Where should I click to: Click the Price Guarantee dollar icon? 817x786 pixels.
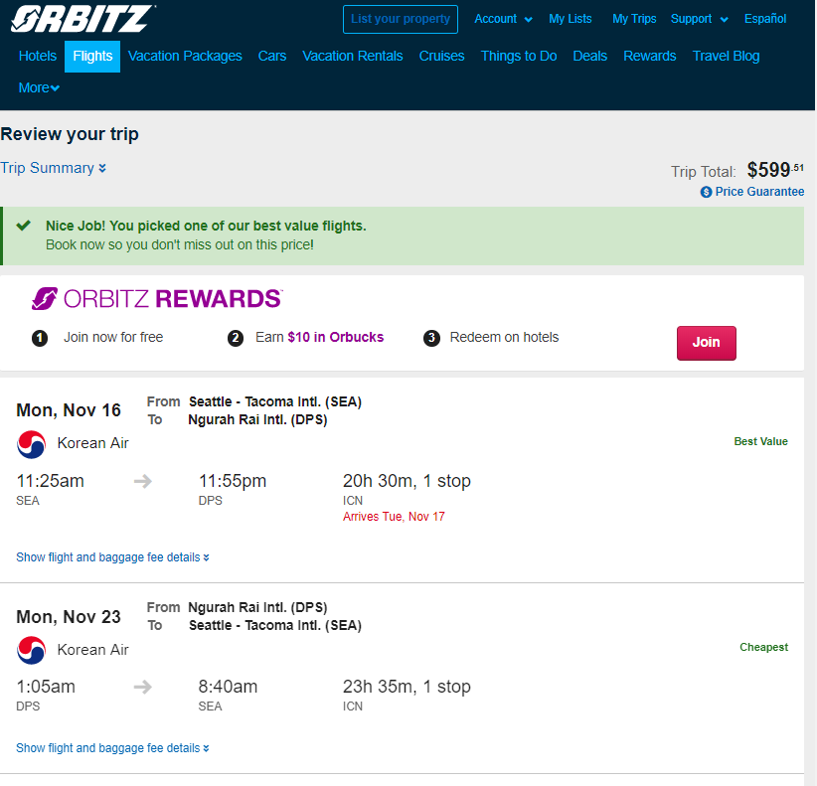coord(706,192)
